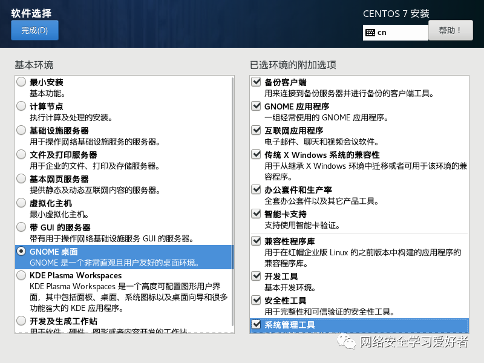Click the keyboard icon beside cn
This screenshot has width=484, height=363.
point(370,33)
